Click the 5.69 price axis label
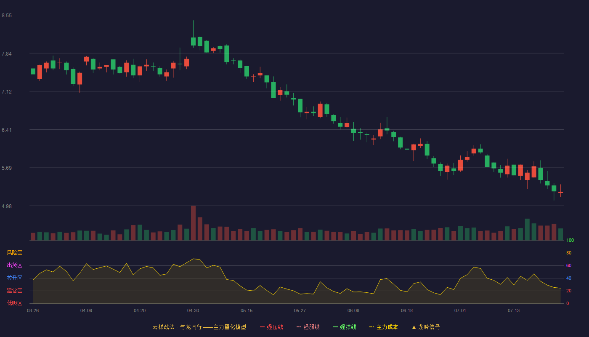The width and height of the screenshot is (589, 337). click(x=7, y=168)
